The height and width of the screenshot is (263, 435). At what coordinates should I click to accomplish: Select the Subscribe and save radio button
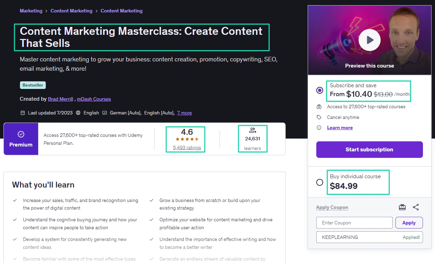pos(320,90)
